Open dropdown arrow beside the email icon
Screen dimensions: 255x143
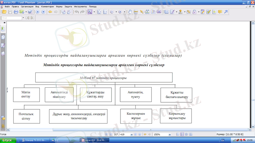tap(25, 12)
